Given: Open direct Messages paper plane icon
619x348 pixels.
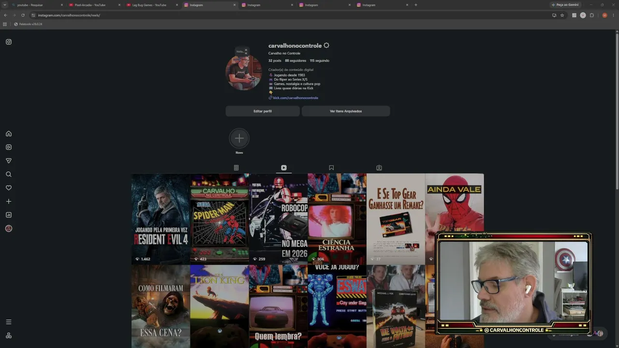Looking at the screenshot, I should (9, 161).
